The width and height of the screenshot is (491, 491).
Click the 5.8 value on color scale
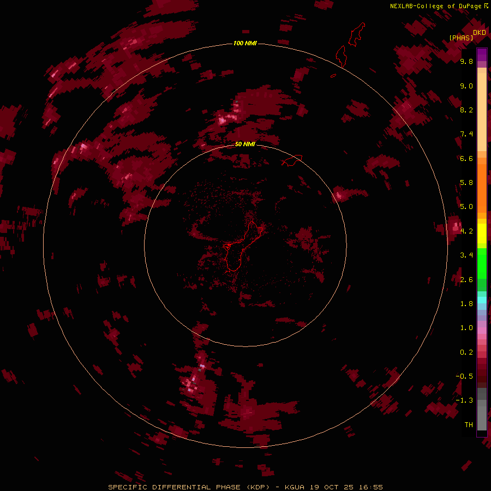point(466,183)
